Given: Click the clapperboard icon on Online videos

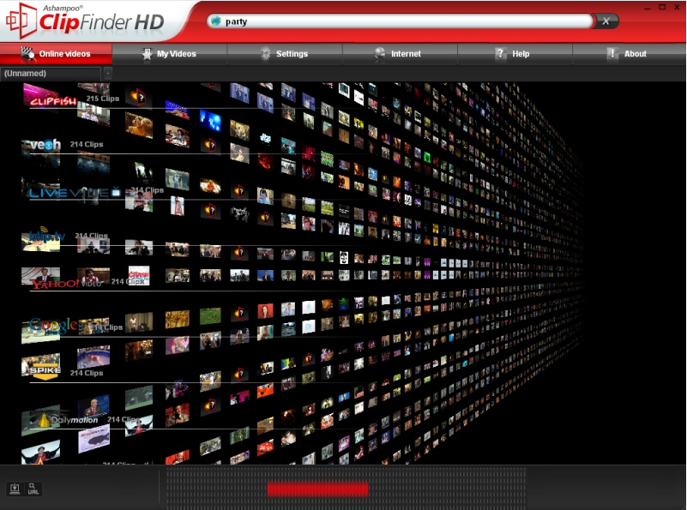Looking at the screenshot, I should [x=27, y=53].
